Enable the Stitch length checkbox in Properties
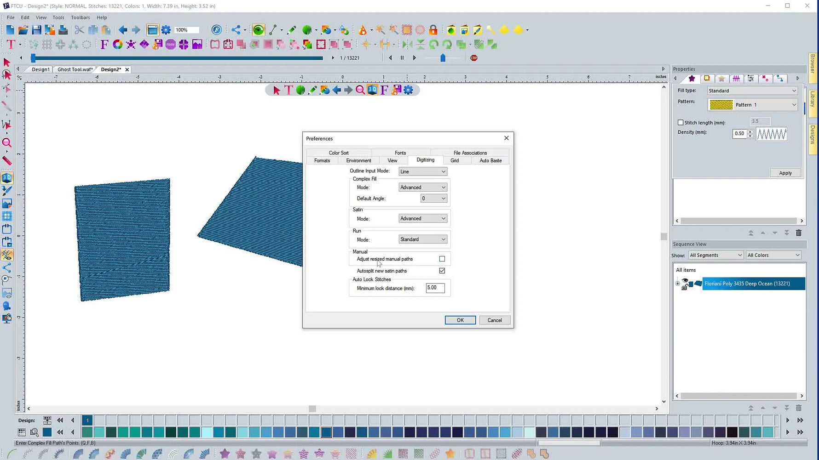This screenshot has height=460, width=819. (x=681, y=122)
